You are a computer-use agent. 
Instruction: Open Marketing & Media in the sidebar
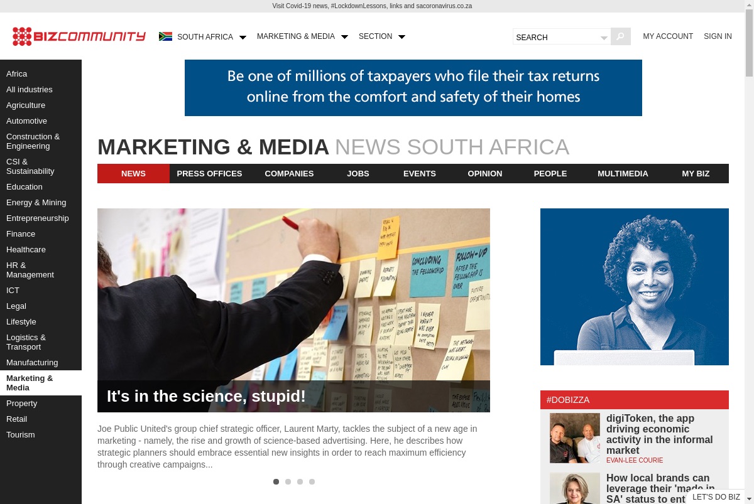click(x=41, y=383)
